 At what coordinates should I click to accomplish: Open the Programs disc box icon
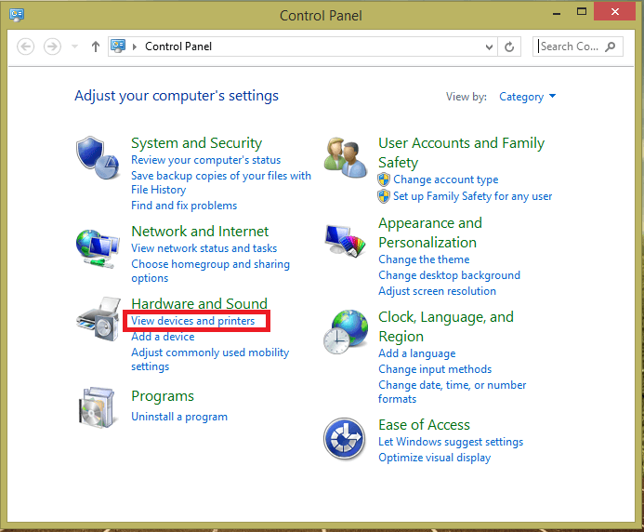point(97,407)
